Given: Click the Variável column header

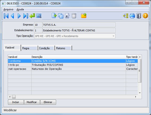Looking at the screenshot, I should (19, 57).
